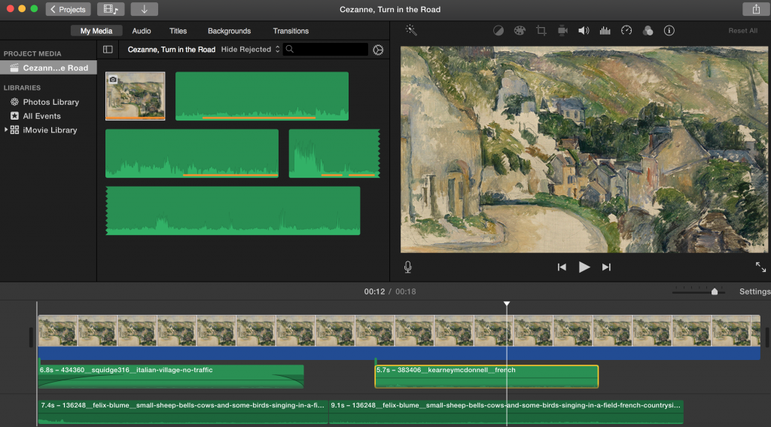771x427 pixels.
Task: Select the cropping tool
Action: pos(541,30)
